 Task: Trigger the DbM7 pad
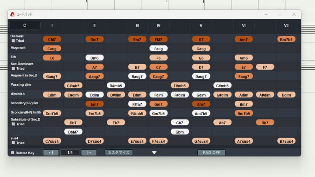[x=73, y=132]
